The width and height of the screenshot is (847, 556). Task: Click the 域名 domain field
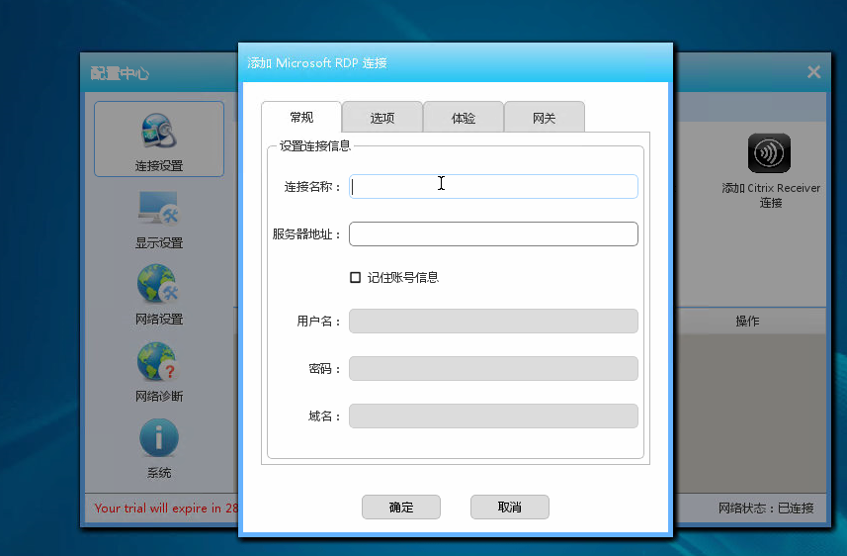coord(493,417)
